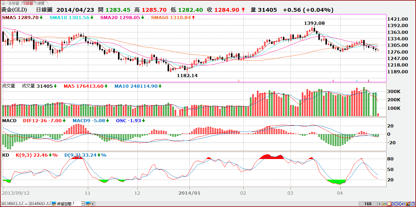Screen dimensions: 416x207
Task: Click the KD panel title
Action: tap(6, 155)
